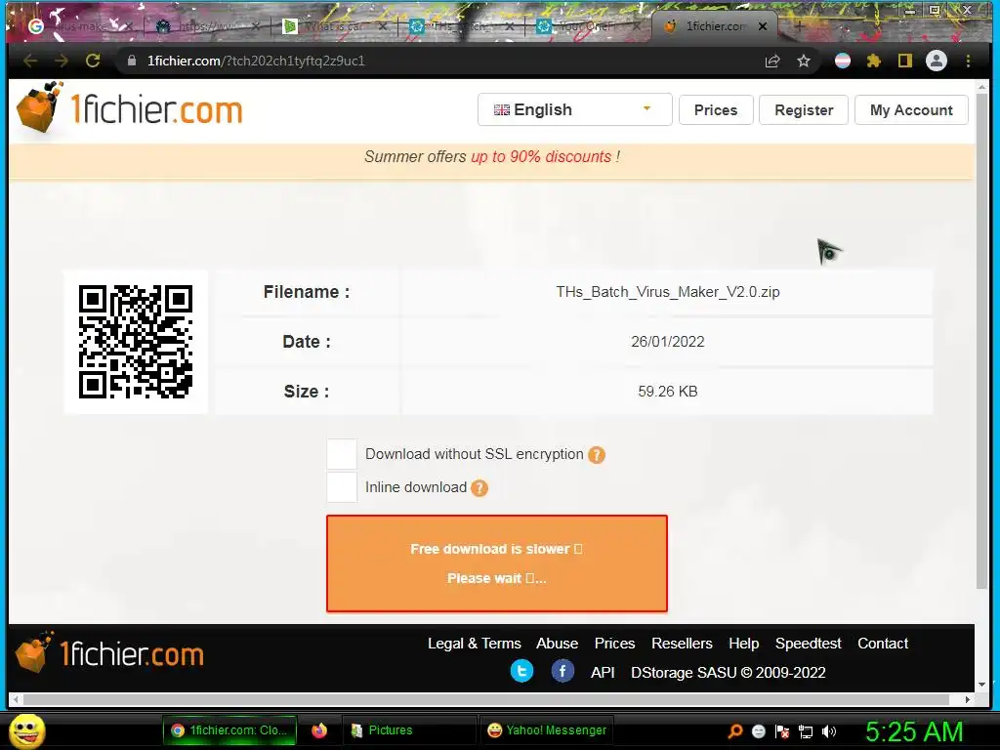Screen dimensions: 1000x750
Task: Reload the current page
Action: [93, 61]
